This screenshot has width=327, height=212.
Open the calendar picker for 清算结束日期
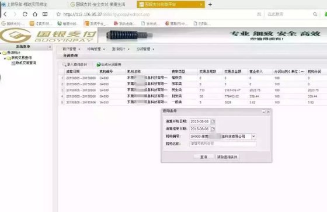click(x=213, y=129)
